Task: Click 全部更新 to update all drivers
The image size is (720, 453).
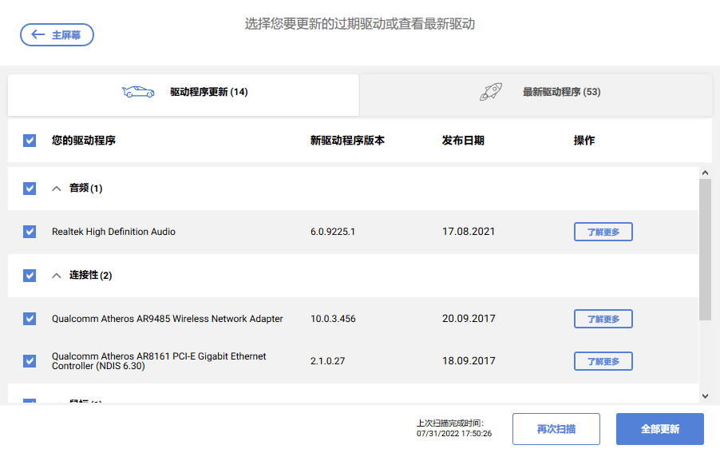Action: (660, 429)
